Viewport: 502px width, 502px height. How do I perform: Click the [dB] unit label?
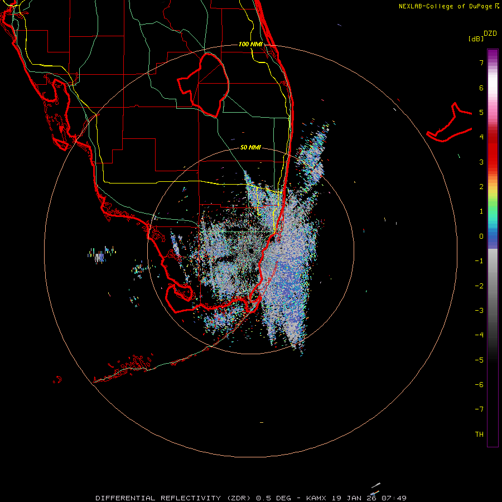click(476, 38)
